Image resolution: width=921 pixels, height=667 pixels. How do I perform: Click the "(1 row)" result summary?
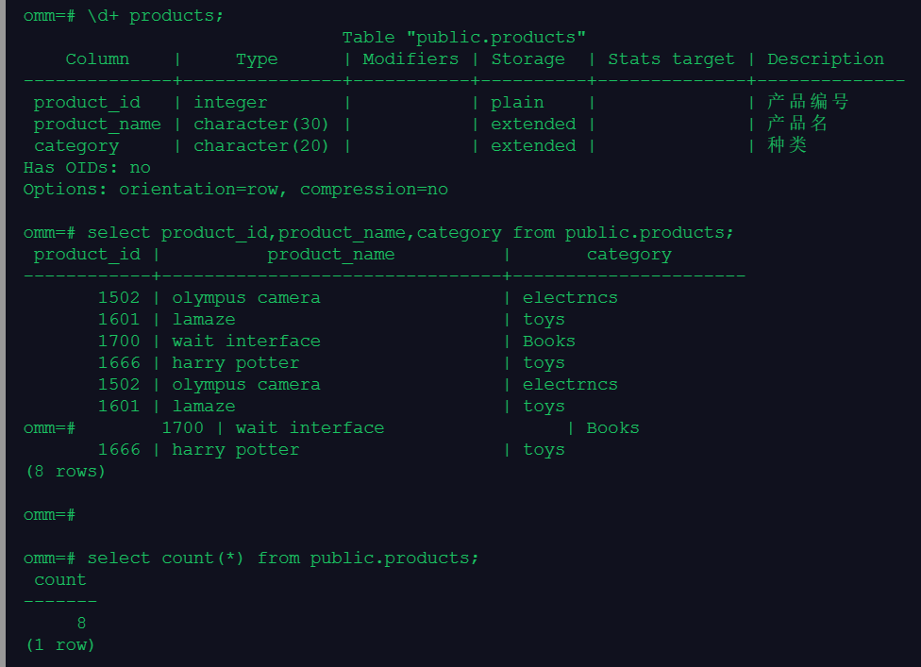point(60,645)
